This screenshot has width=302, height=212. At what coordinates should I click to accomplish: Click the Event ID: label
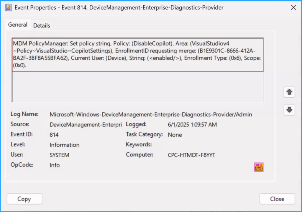click(x=22, y=134)
